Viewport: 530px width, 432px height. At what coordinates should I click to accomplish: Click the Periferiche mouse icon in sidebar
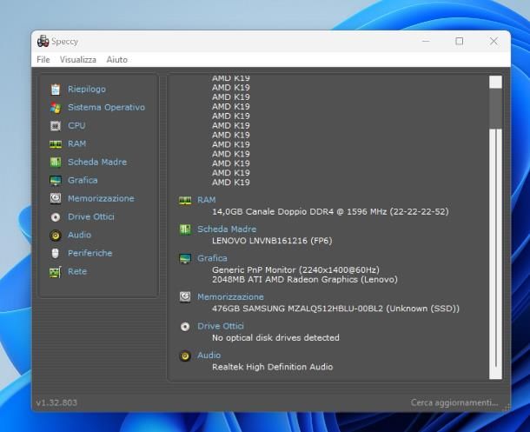(x=56, y=253)
